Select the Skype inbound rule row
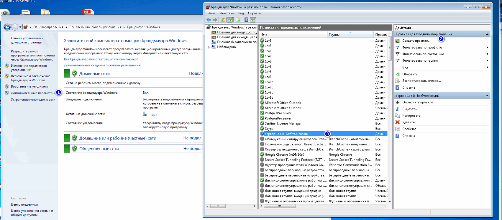502x220 pixels. pyautogui.click(x=269, y=129)
